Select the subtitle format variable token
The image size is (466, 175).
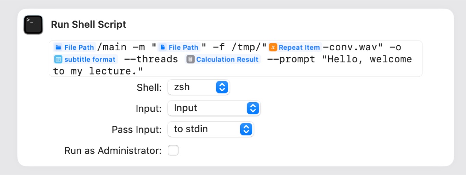86,59
